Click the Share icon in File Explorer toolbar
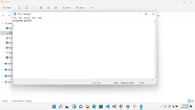 coord(48,8)
